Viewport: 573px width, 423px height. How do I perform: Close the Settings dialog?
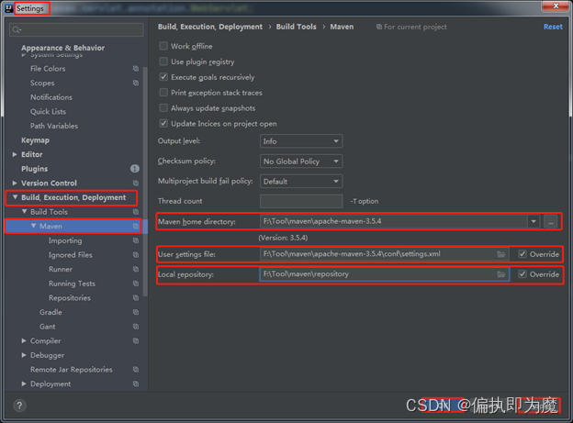click(x=556, y=6)
